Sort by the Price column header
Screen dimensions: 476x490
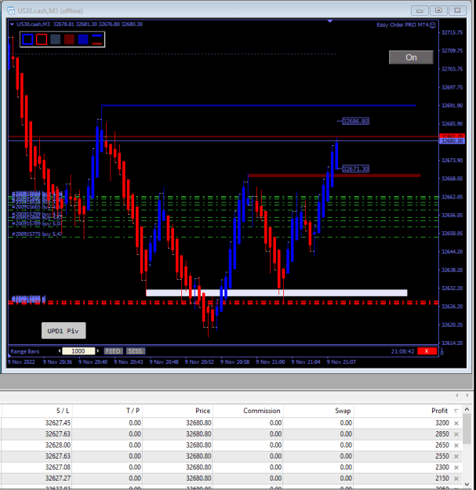pyautogui.click(x=177, y=411)
